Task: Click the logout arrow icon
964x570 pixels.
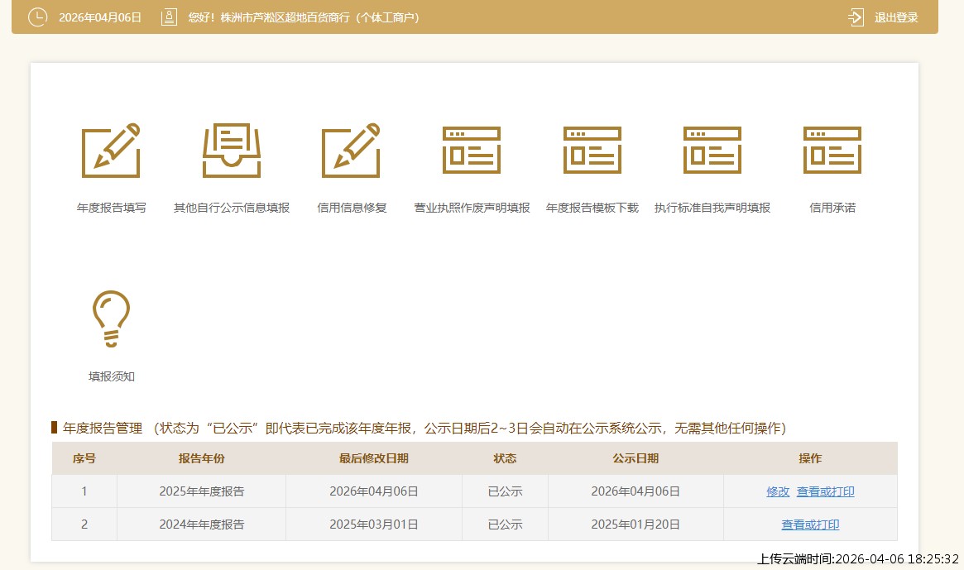Action: tap(856, 17)
